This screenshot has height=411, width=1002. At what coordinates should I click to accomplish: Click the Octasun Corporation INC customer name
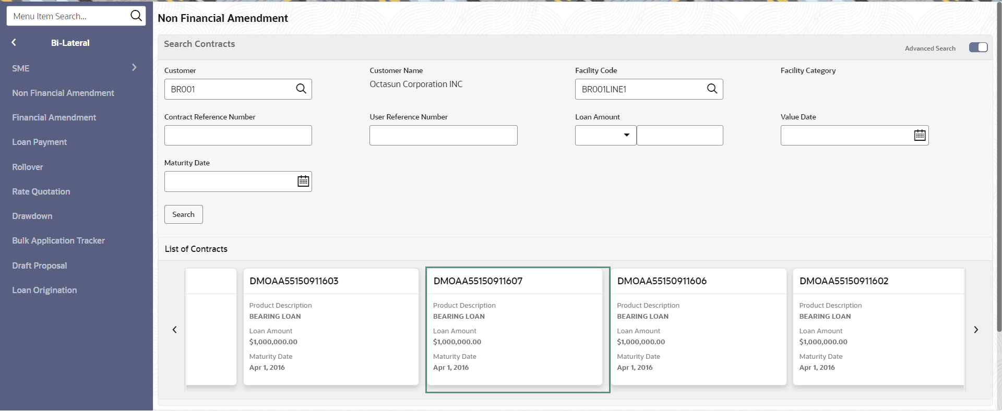coord(416,84)
